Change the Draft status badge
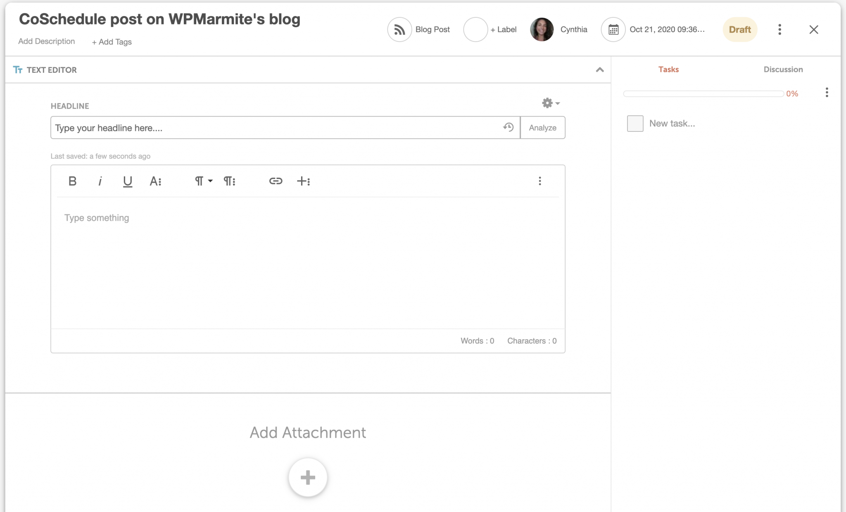 point(740,29)
